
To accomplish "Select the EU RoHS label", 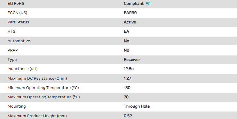I will pos(16,4).
